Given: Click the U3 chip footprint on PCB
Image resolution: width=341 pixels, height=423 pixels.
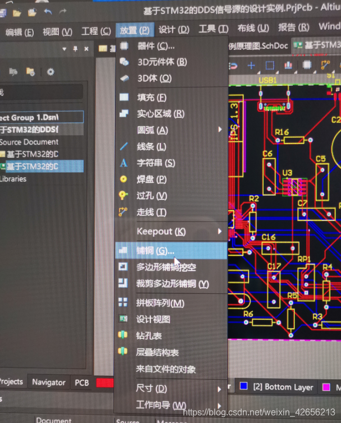Looking at the screenshot, I should tap(294, 187).
